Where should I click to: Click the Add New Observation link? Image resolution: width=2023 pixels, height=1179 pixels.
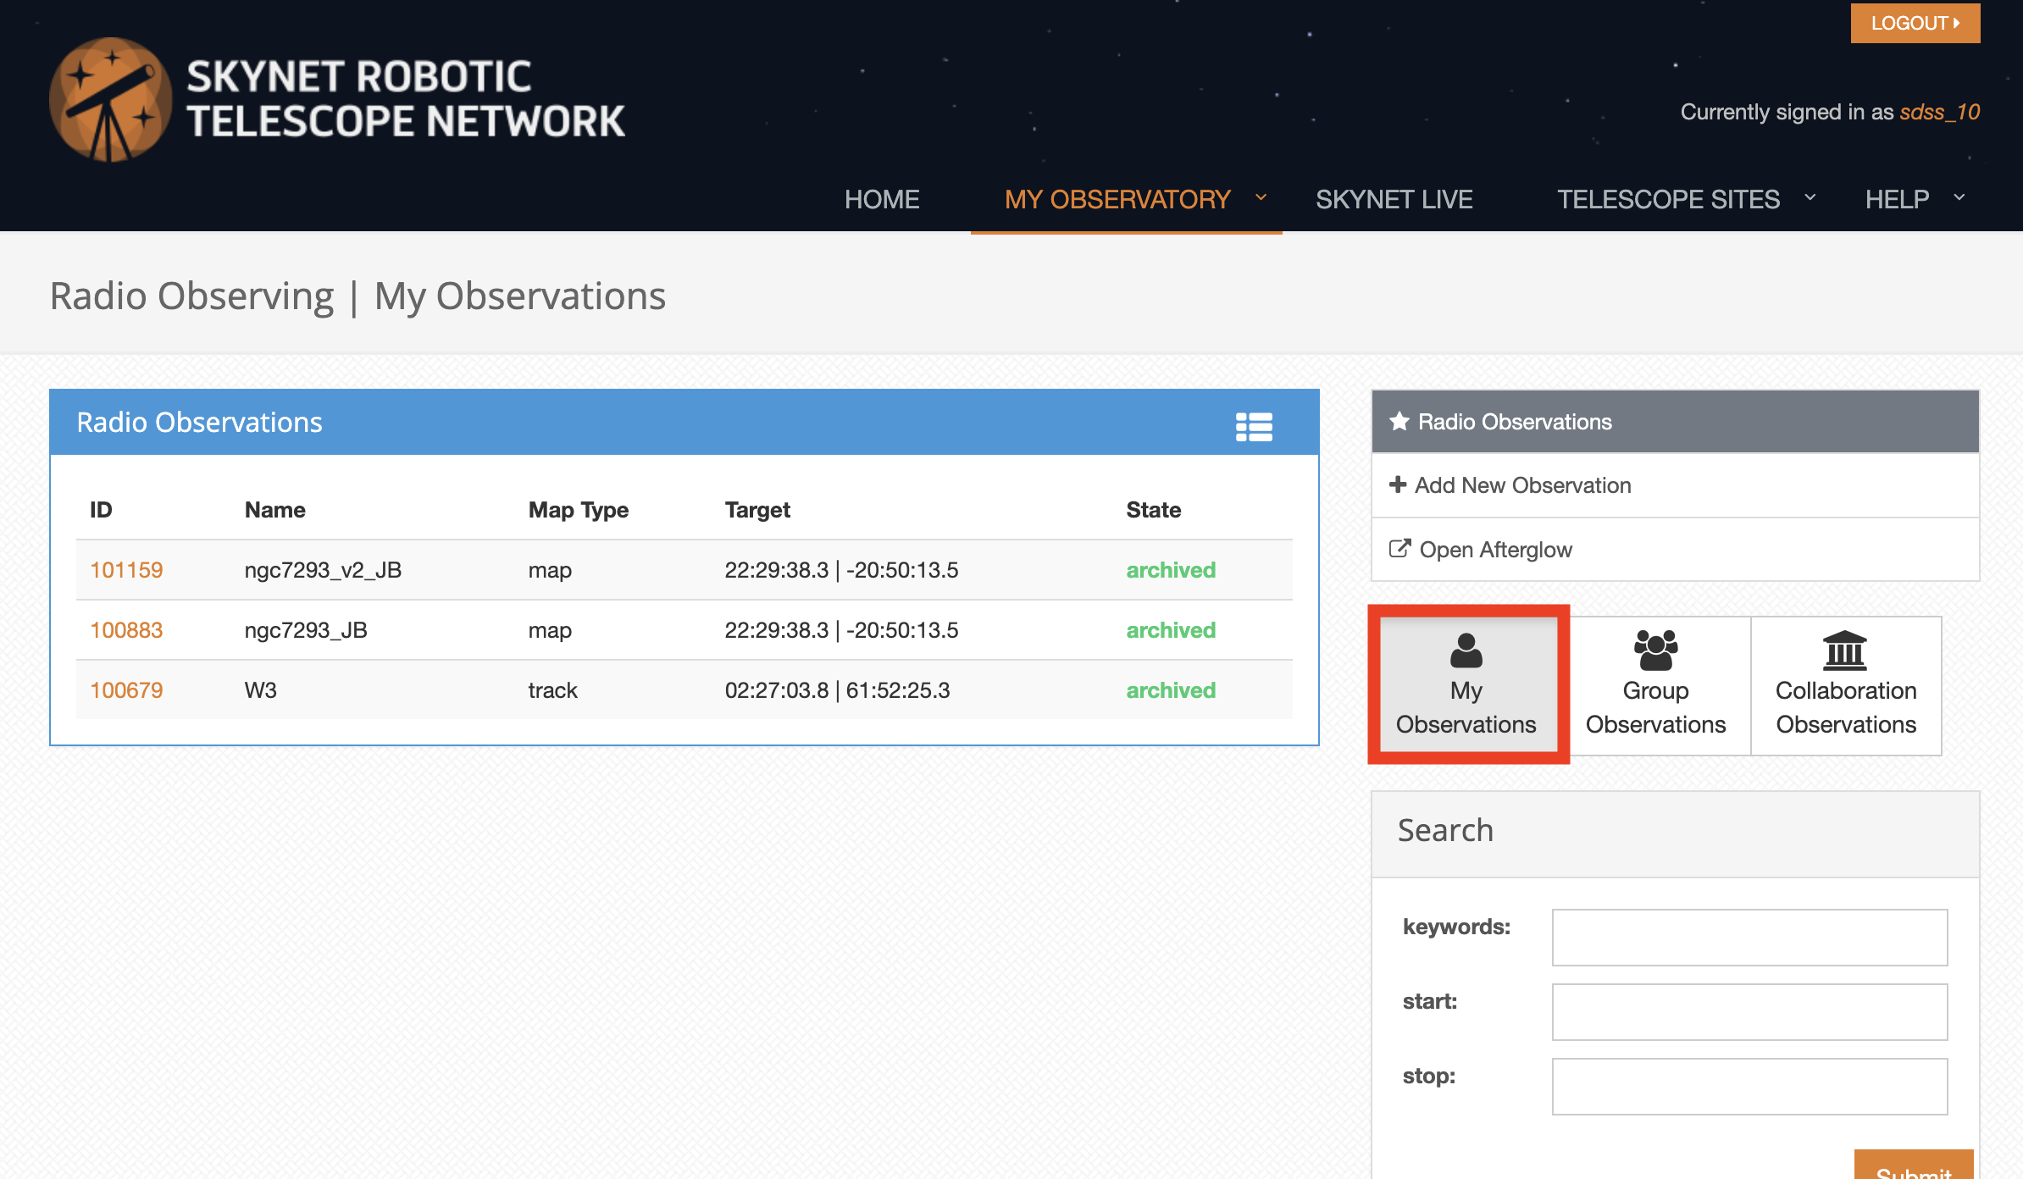1522,485
